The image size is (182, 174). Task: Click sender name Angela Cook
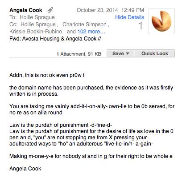coord(26,10)
